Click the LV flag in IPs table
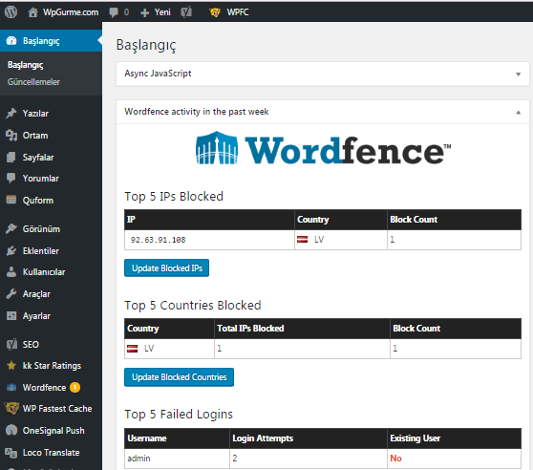533x470 pixels. (302, 240)
